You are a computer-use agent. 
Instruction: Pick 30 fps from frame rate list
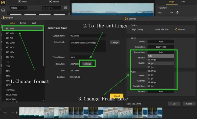click(161, 75)
